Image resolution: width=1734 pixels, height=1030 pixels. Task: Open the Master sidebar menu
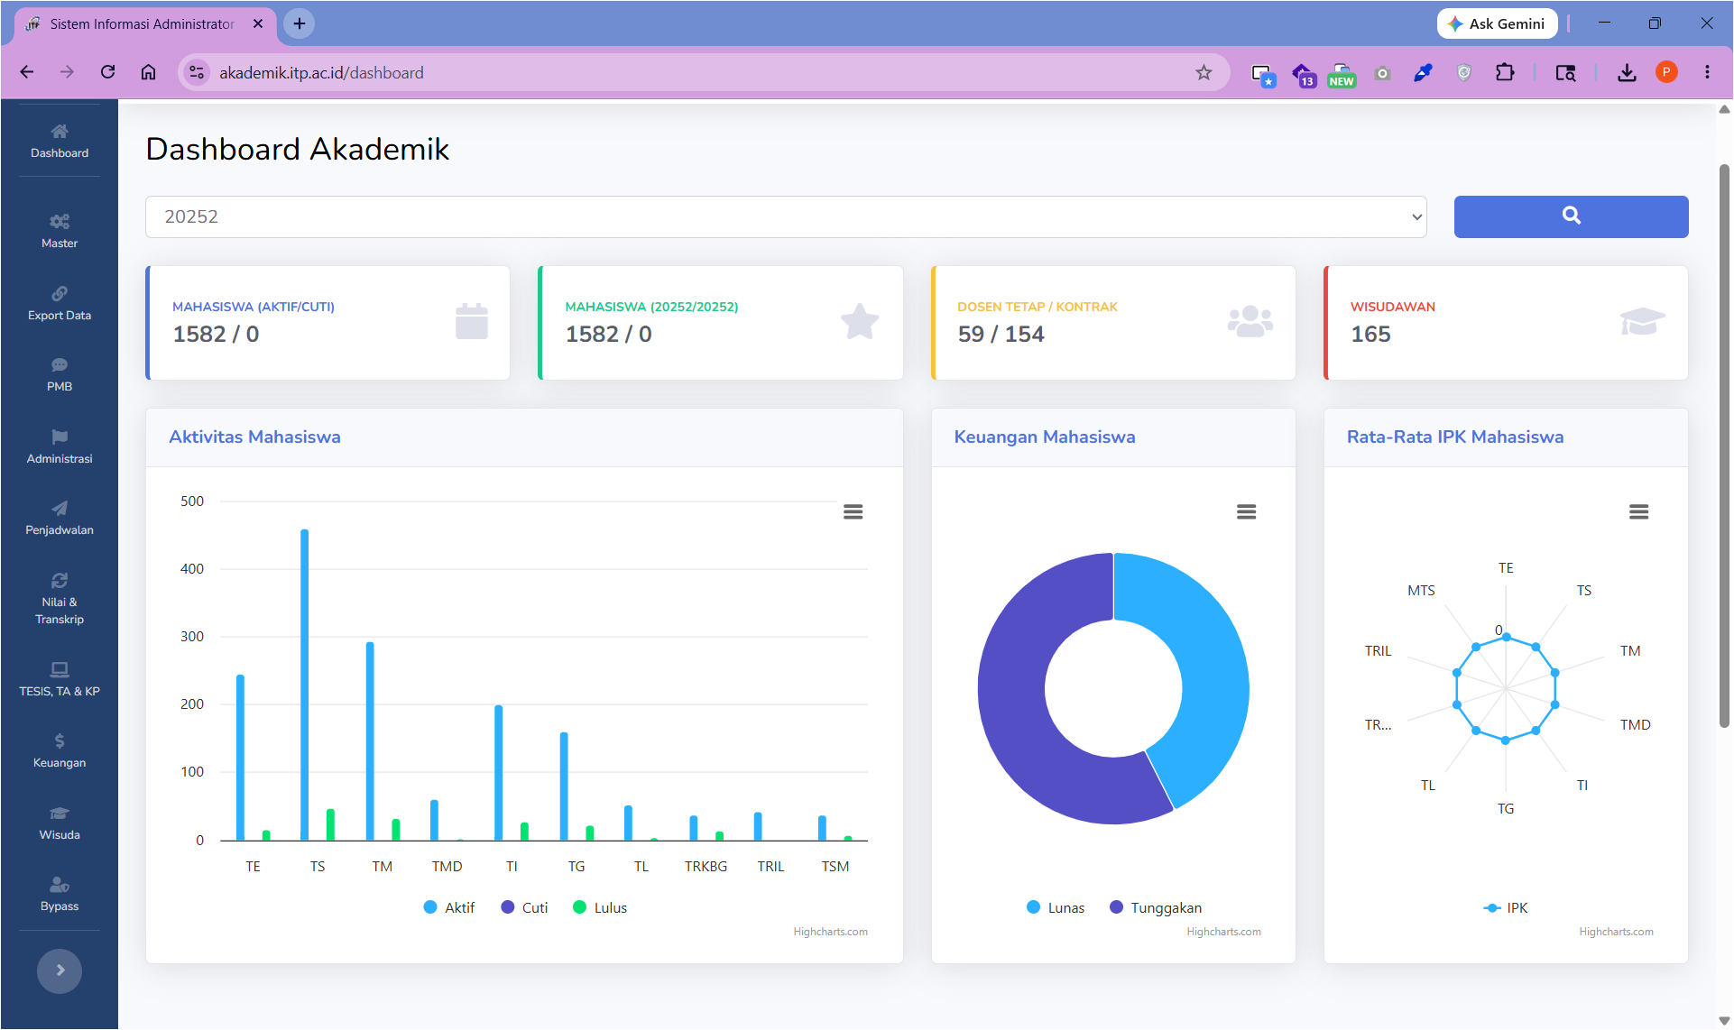(60, 231)
